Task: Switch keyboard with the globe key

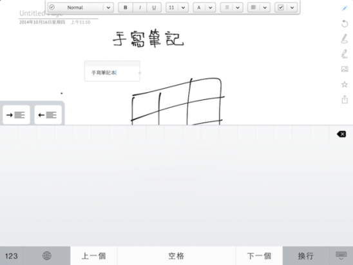Action: [47, 256]
